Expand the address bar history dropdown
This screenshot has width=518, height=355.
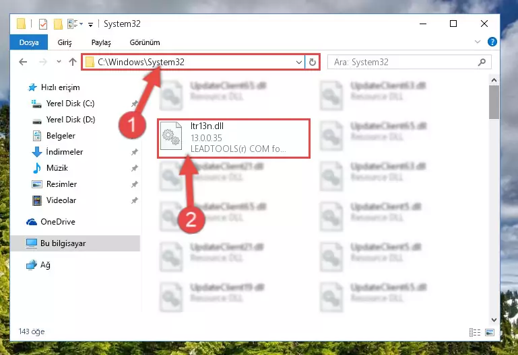298,62
